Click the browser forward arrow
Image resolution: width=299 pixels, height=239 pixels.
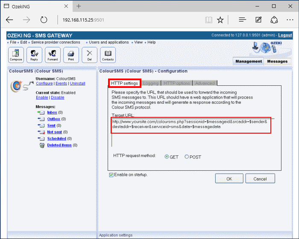tap(26, 20)
